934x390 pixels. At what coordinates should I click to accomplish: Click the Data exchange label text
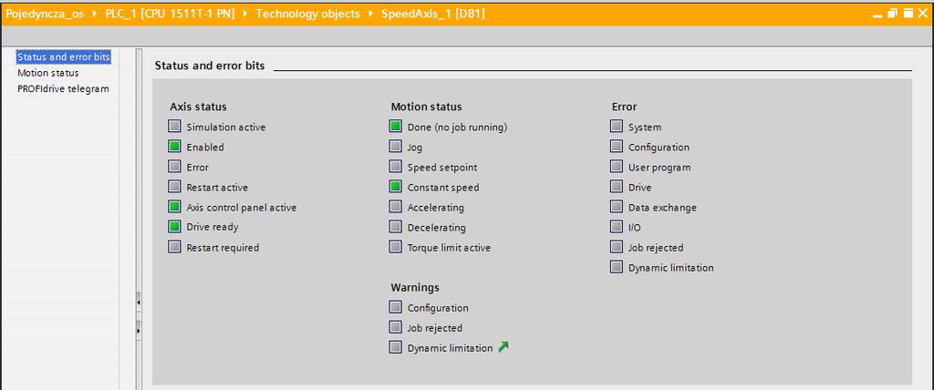click(x=662, y=207)
